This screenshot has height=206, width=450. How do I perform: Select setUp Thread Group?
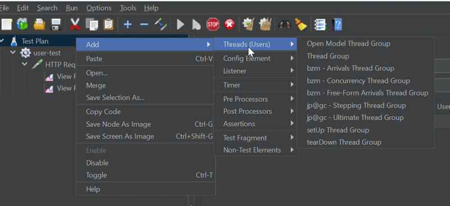point(366,130)
